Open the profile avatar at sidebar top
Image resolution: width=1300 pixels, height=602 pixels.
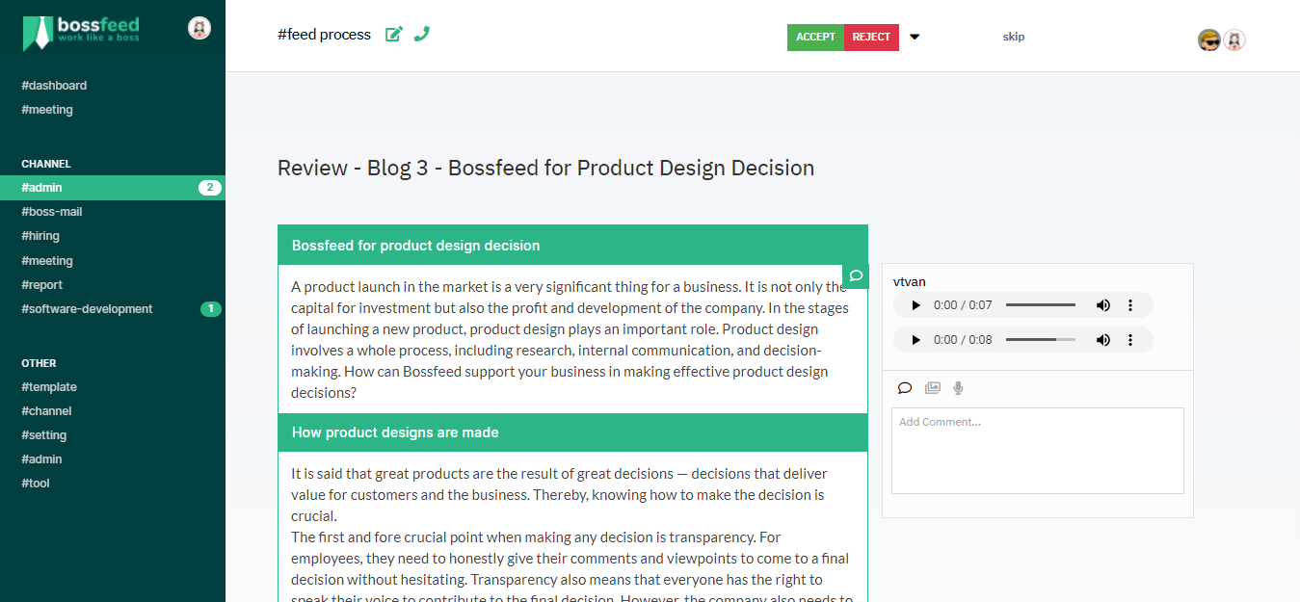coord(199,27)
